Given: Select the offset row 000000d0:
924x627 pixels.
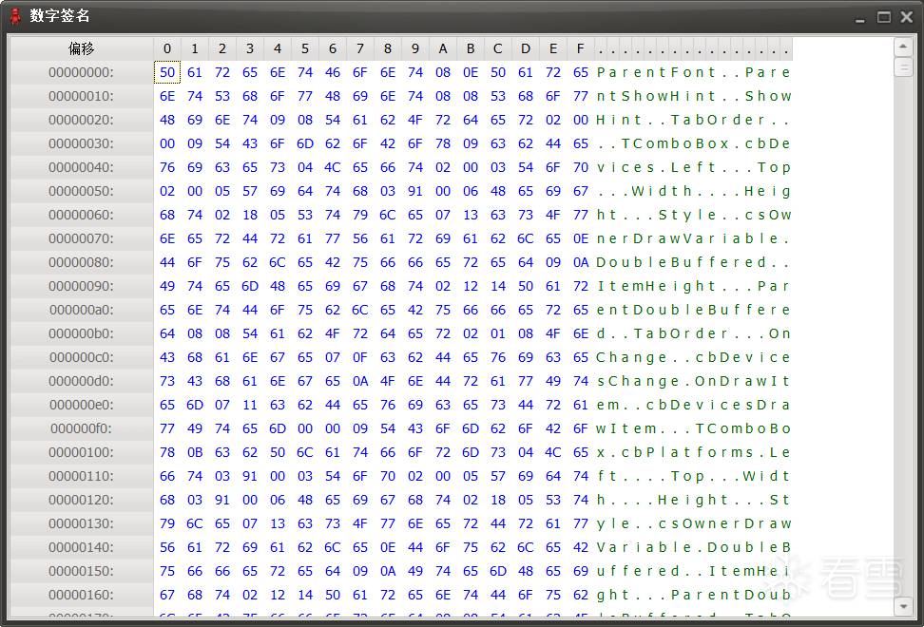Looking at the screenshot, I should pos(82,381).
